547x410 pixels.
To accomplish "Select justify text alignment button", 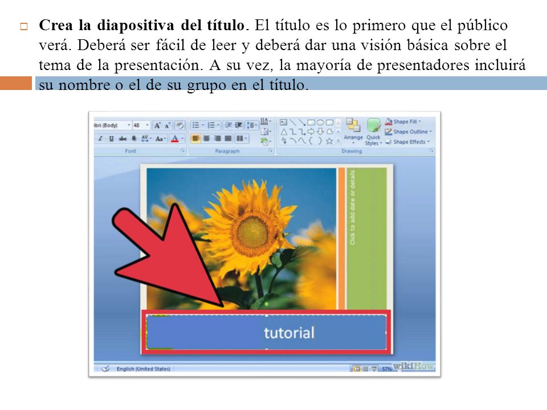I will coord(228,139).
